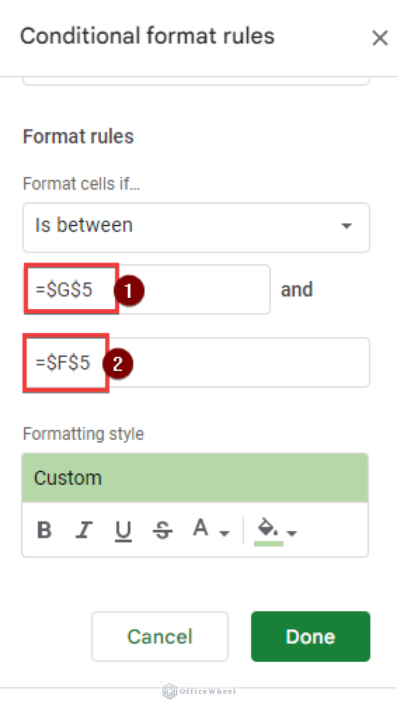The height and width of the screenshot is (711, 397).
Task: Click the red number 2 marker
Action: point(117,364)
